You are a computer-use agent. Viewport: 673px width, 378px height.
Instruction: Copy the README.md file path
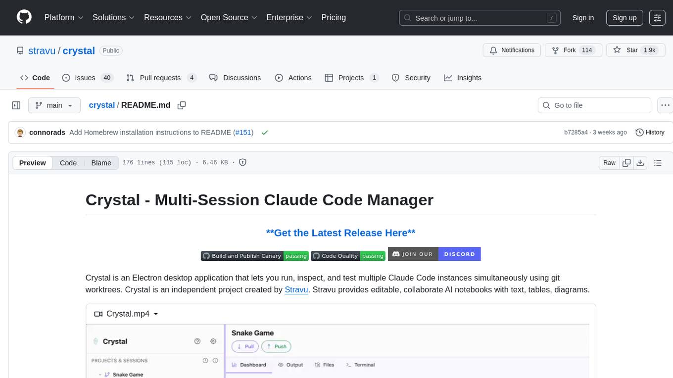click(182, 105)
